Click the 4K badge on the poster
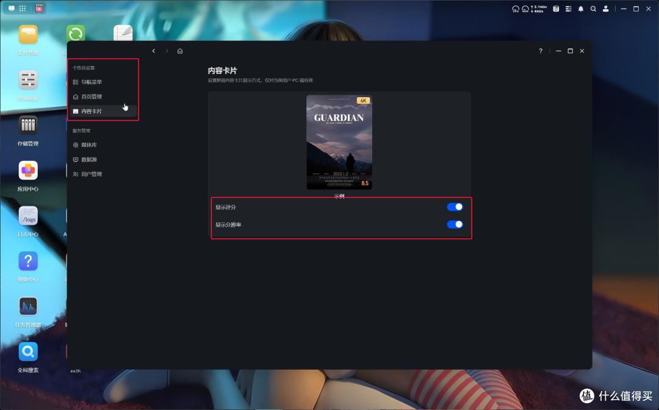 click(x=363, y=101)
